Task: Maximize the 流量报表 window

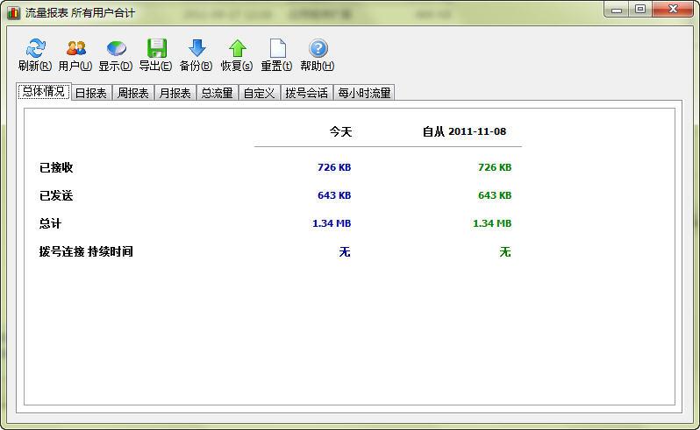Action: click(x=640, y=9)
